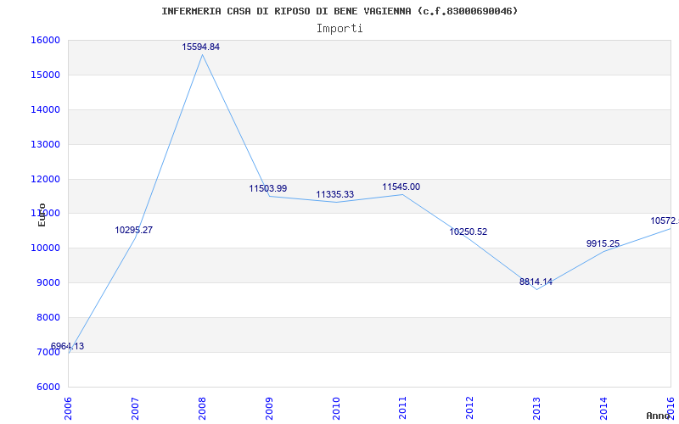Click the data label 6964.13

pyautogui.click(x=67, y=346)
